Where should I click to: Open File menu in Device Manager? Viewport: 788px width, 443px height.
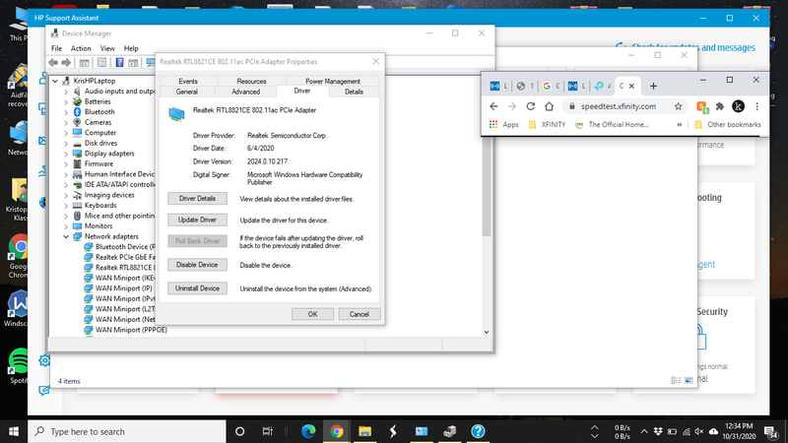click(x=56, y=48)
